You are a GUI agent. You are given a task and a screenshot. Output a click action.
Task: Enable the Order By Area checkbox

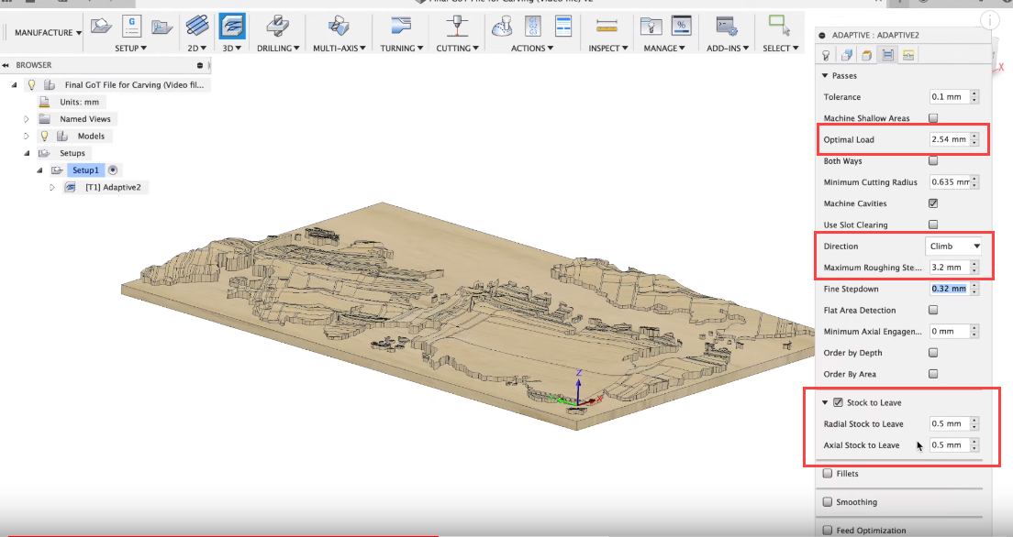pos(933,374)
